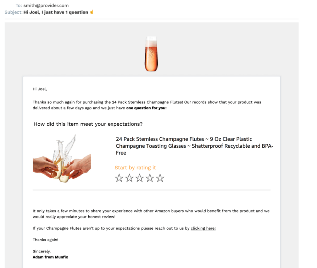Select the fourth rating star
Viewport: 317px width, 268px height.
pos(150,178)
